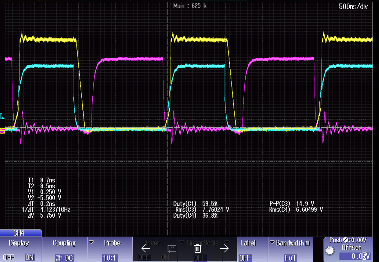Open the Probe attenuation dropdown
The width and height of the screenshot is (379, 262).
pyautogui.click(x=92, y=242)
